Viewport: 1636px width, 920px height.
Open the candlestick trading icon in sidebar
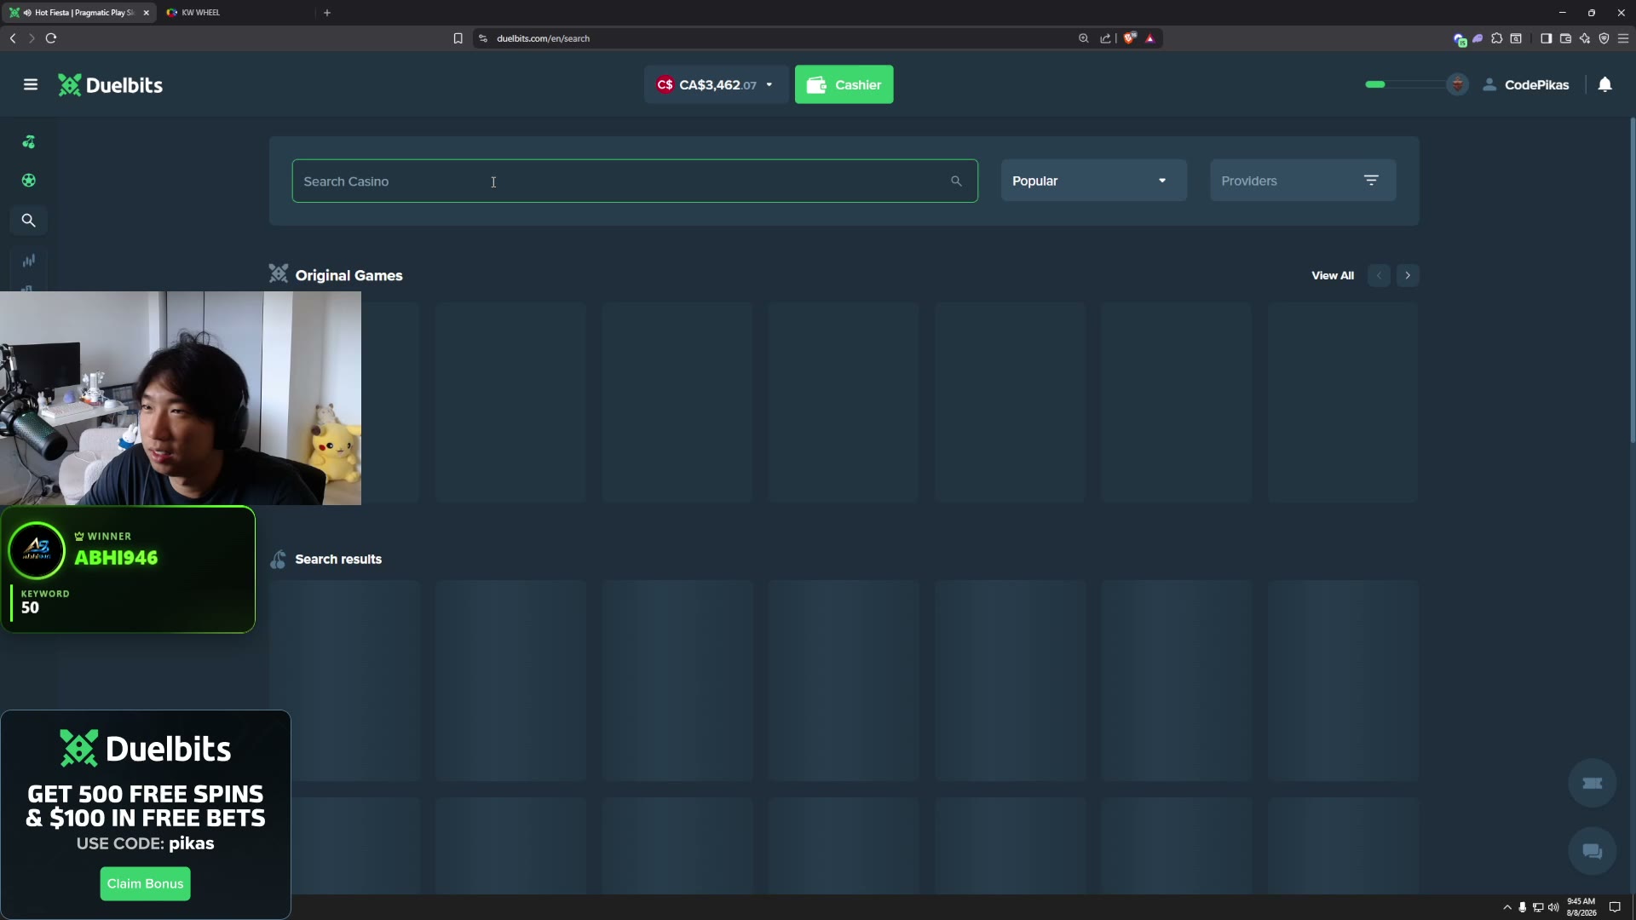tap(28, 261)
